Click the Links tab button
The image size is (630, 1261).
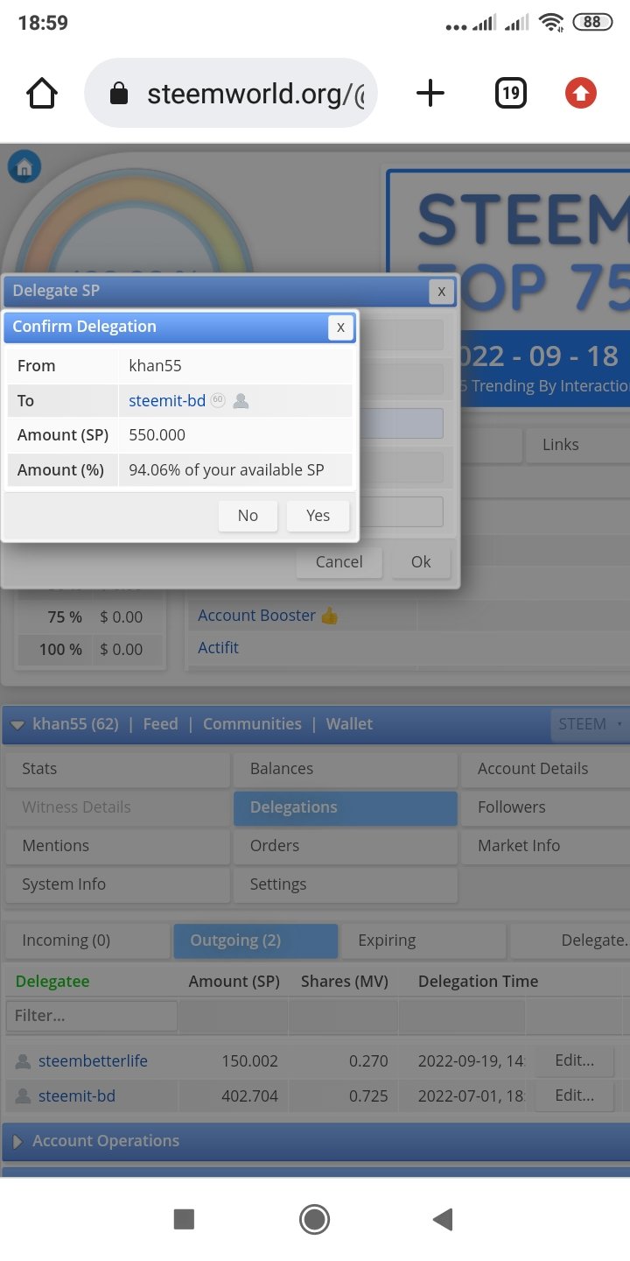[x=577, y=445]
